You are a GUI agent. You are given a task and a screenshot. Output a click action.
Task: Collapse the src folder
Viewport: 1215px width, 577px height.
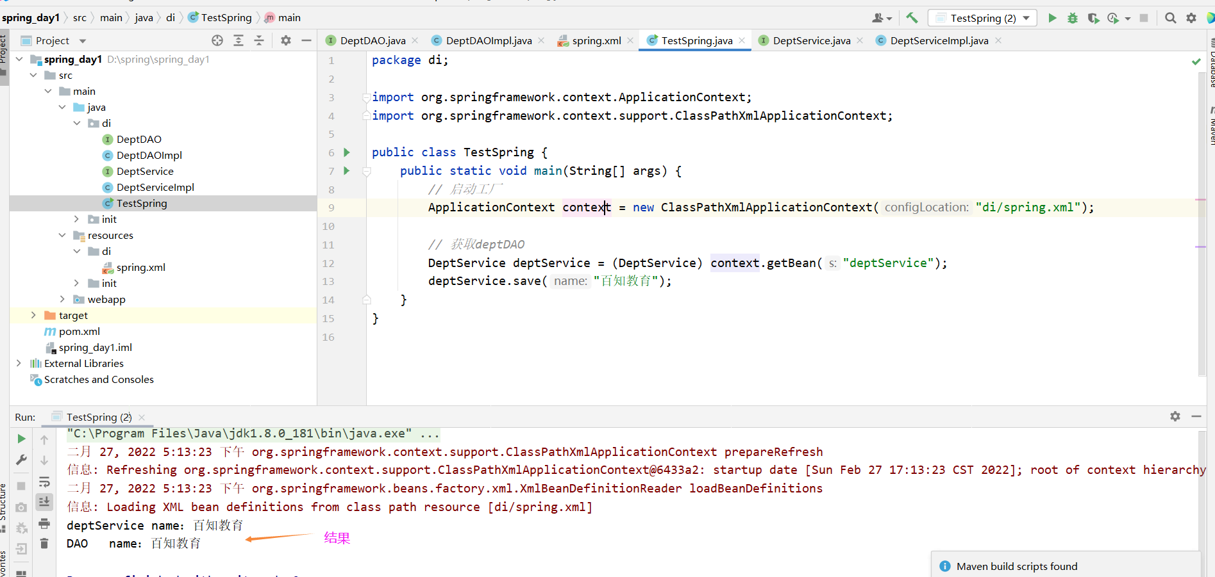coord(33,75)
